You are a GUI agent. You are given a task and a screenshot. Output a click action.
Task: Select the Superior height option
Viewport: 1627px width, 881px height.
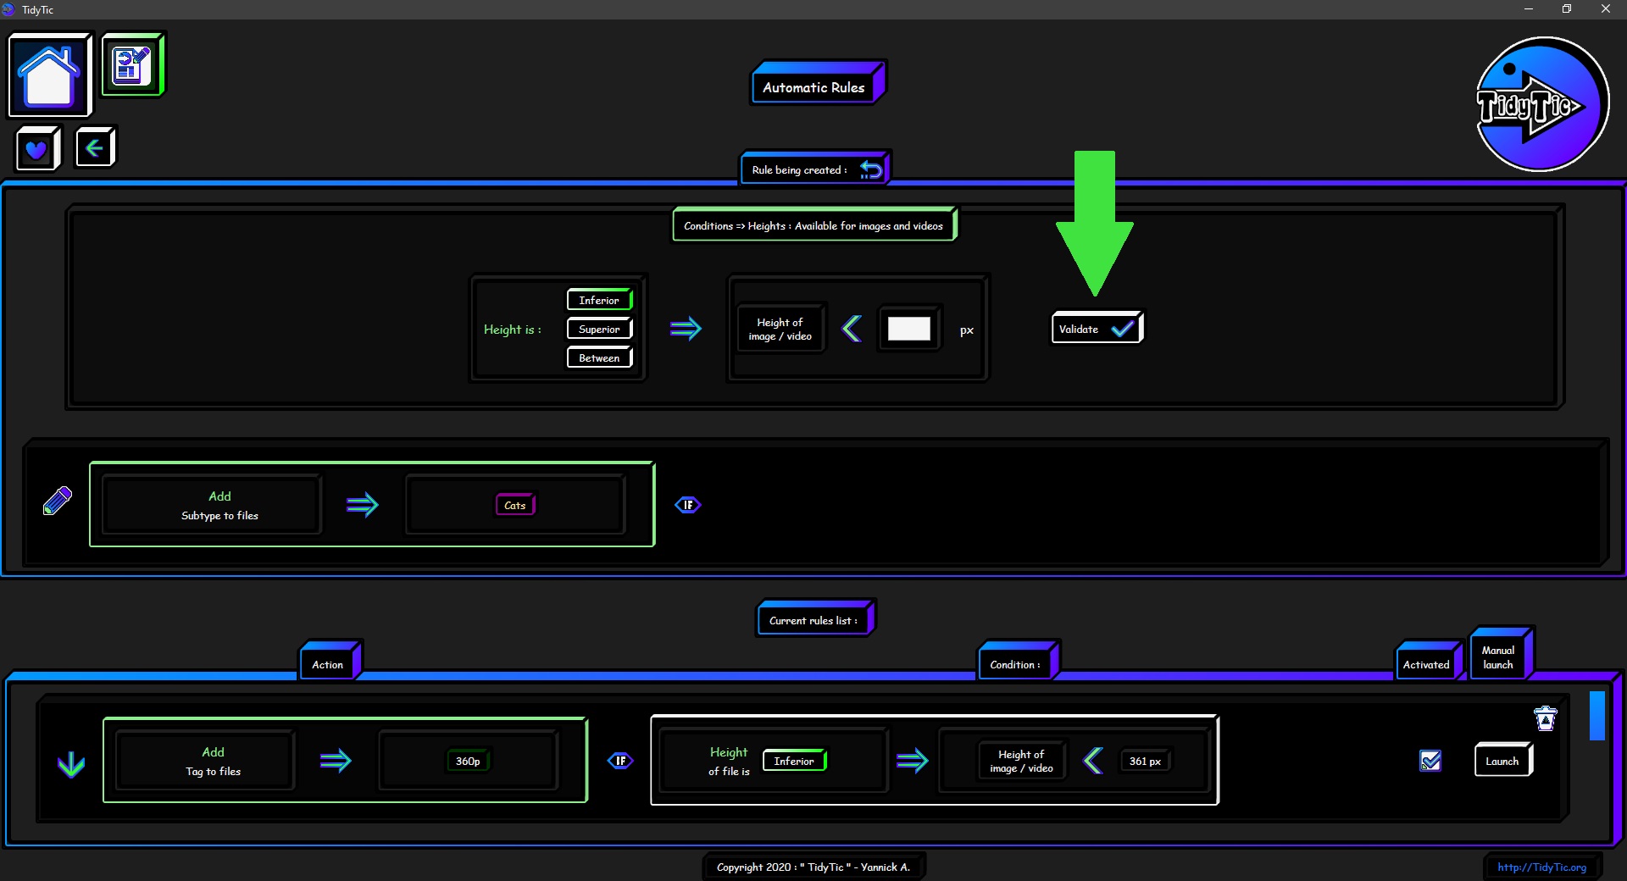coord(599,329)
